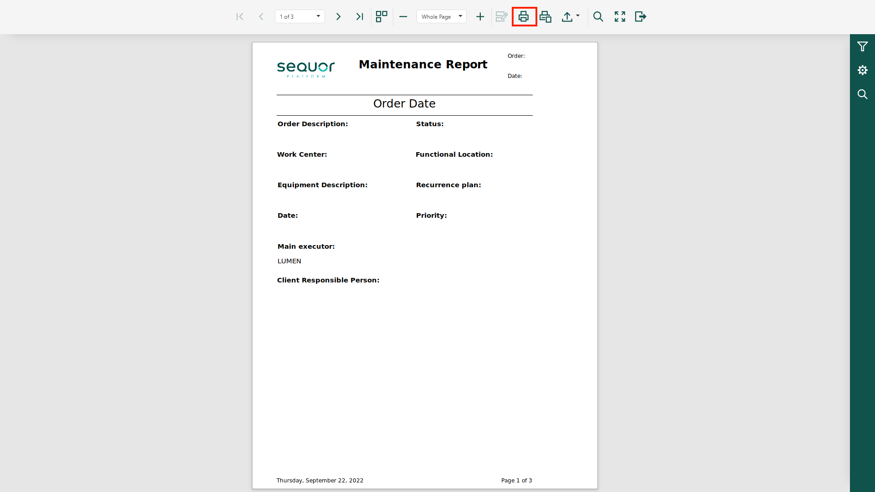Image resolution: width=875 pixels, height=492 pixels.
Task: Open export format dropdown arrow
Action: point(578,15)
